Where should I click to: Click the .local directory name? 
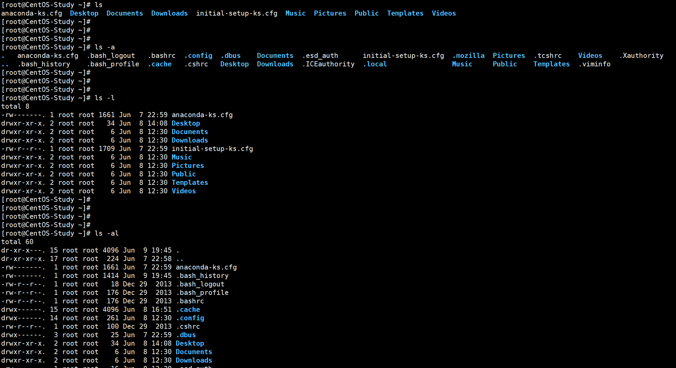point(375,64)
